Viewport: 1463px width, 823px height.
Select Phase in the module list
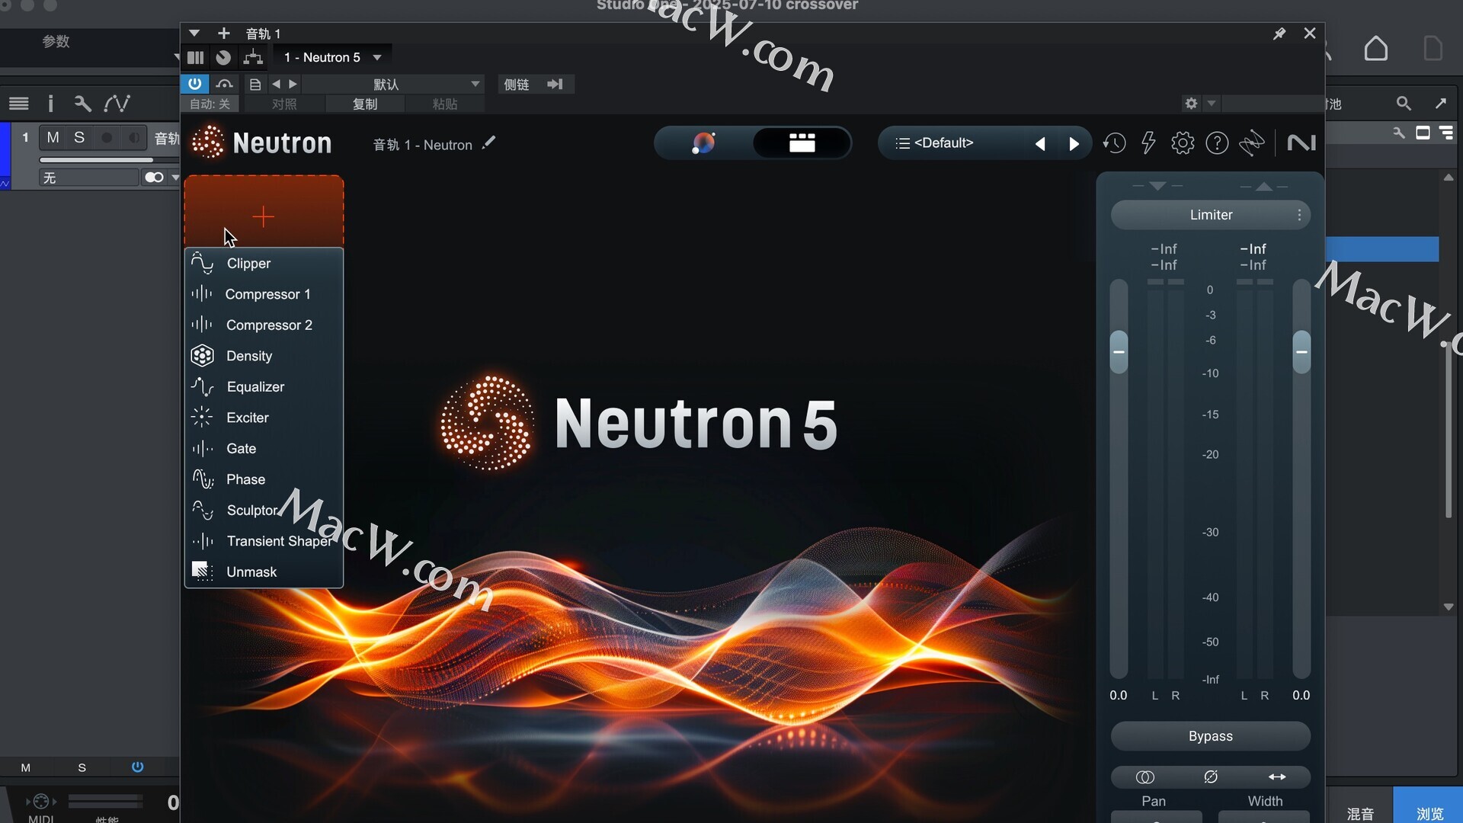[x=264, y=479]
